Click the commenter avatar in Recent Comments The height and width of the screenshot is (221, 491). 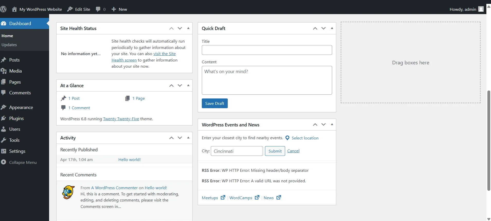pos(68,192)
